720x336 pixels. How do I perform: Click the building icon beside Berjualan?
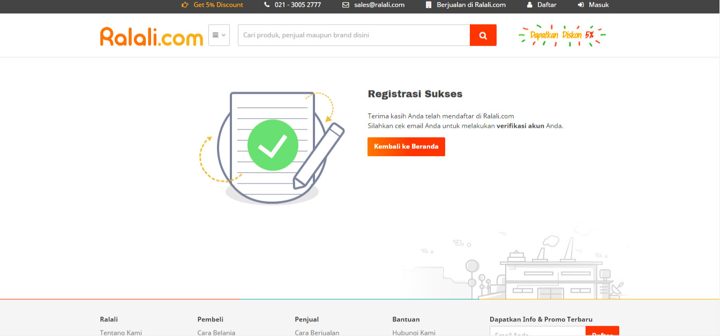tap(429, 5)
